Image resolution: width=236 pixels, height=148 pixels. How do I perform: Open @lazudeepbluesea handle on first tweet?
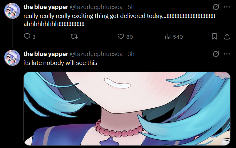point(96,7)
